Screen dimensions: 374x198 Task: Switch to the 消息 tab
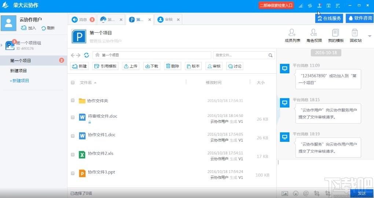coord(82,20)
